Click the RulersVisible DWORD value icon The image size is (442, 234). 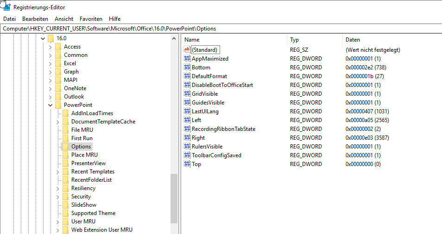(187, 146)
